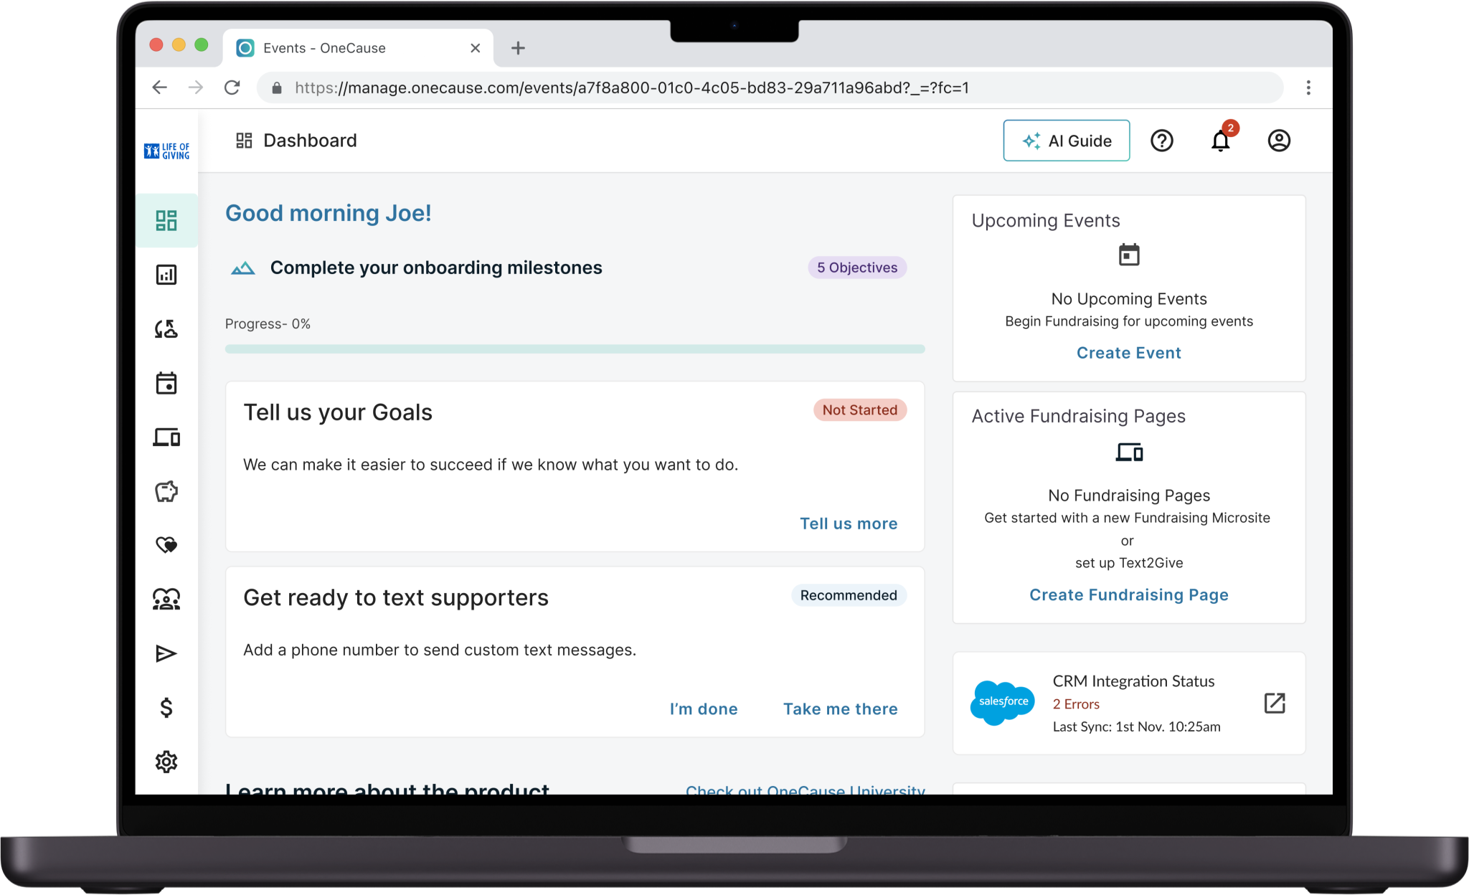Image resolution: width=1469 pixels, height=895 pixels.
Task: Click No Upcoming Events text
Action: [x=1129, y=299]
